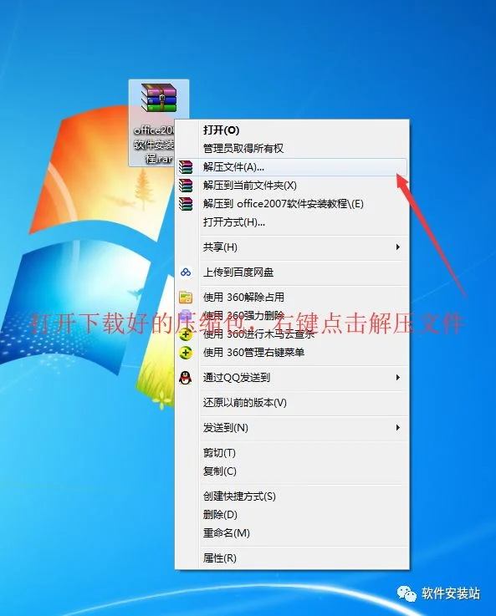This screenshot has height=616, width=496.
Task: Expand the arrow next to 通过QQ发送到
Action: coord(398,378)
